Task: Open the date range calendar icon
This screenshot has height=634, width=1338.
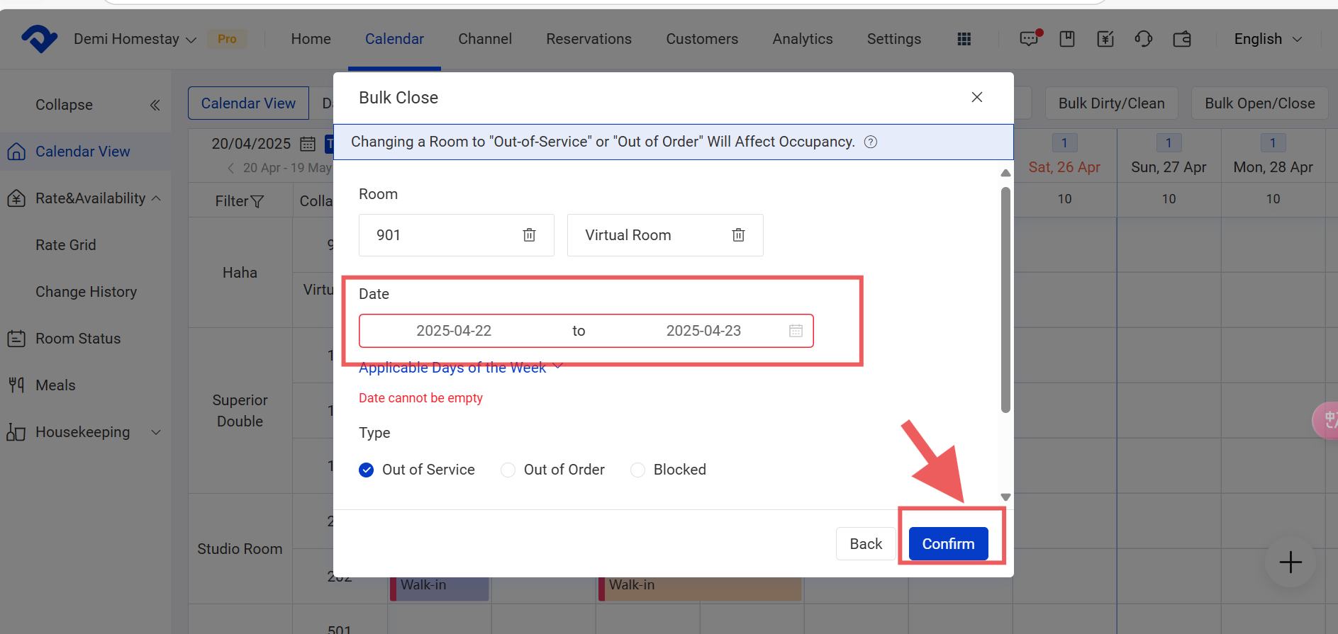Action: click(796, 331)
